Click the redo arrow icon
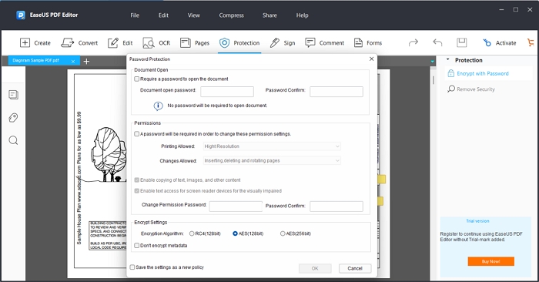539x282 pixels. pos(413,42)
